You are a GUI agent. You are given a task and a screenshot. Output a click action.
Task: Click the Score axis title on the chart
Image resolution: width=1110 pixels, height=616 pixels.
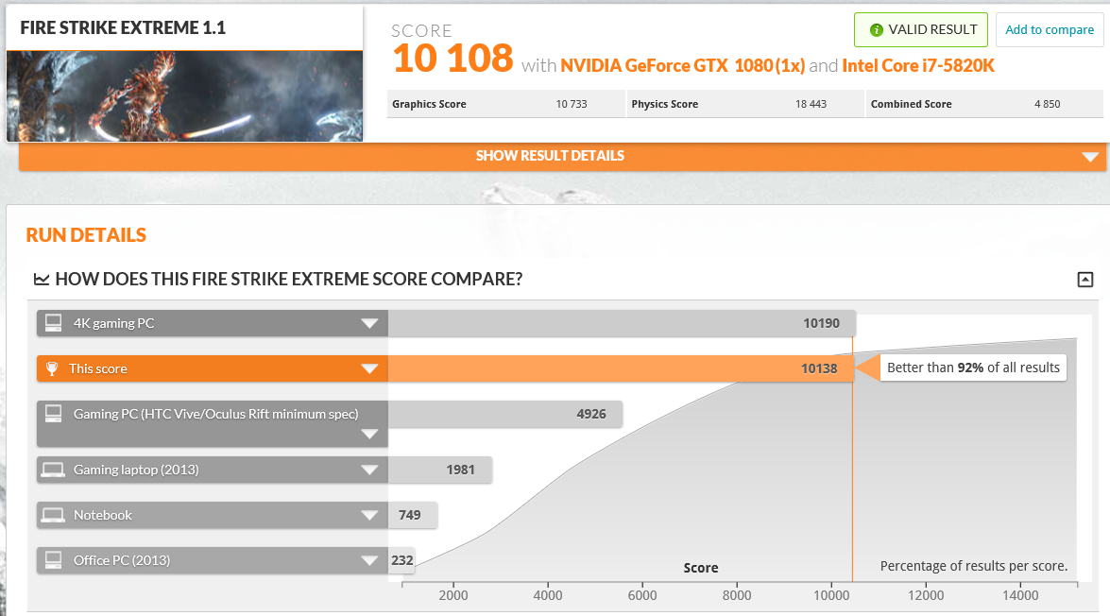pos(701,568)
